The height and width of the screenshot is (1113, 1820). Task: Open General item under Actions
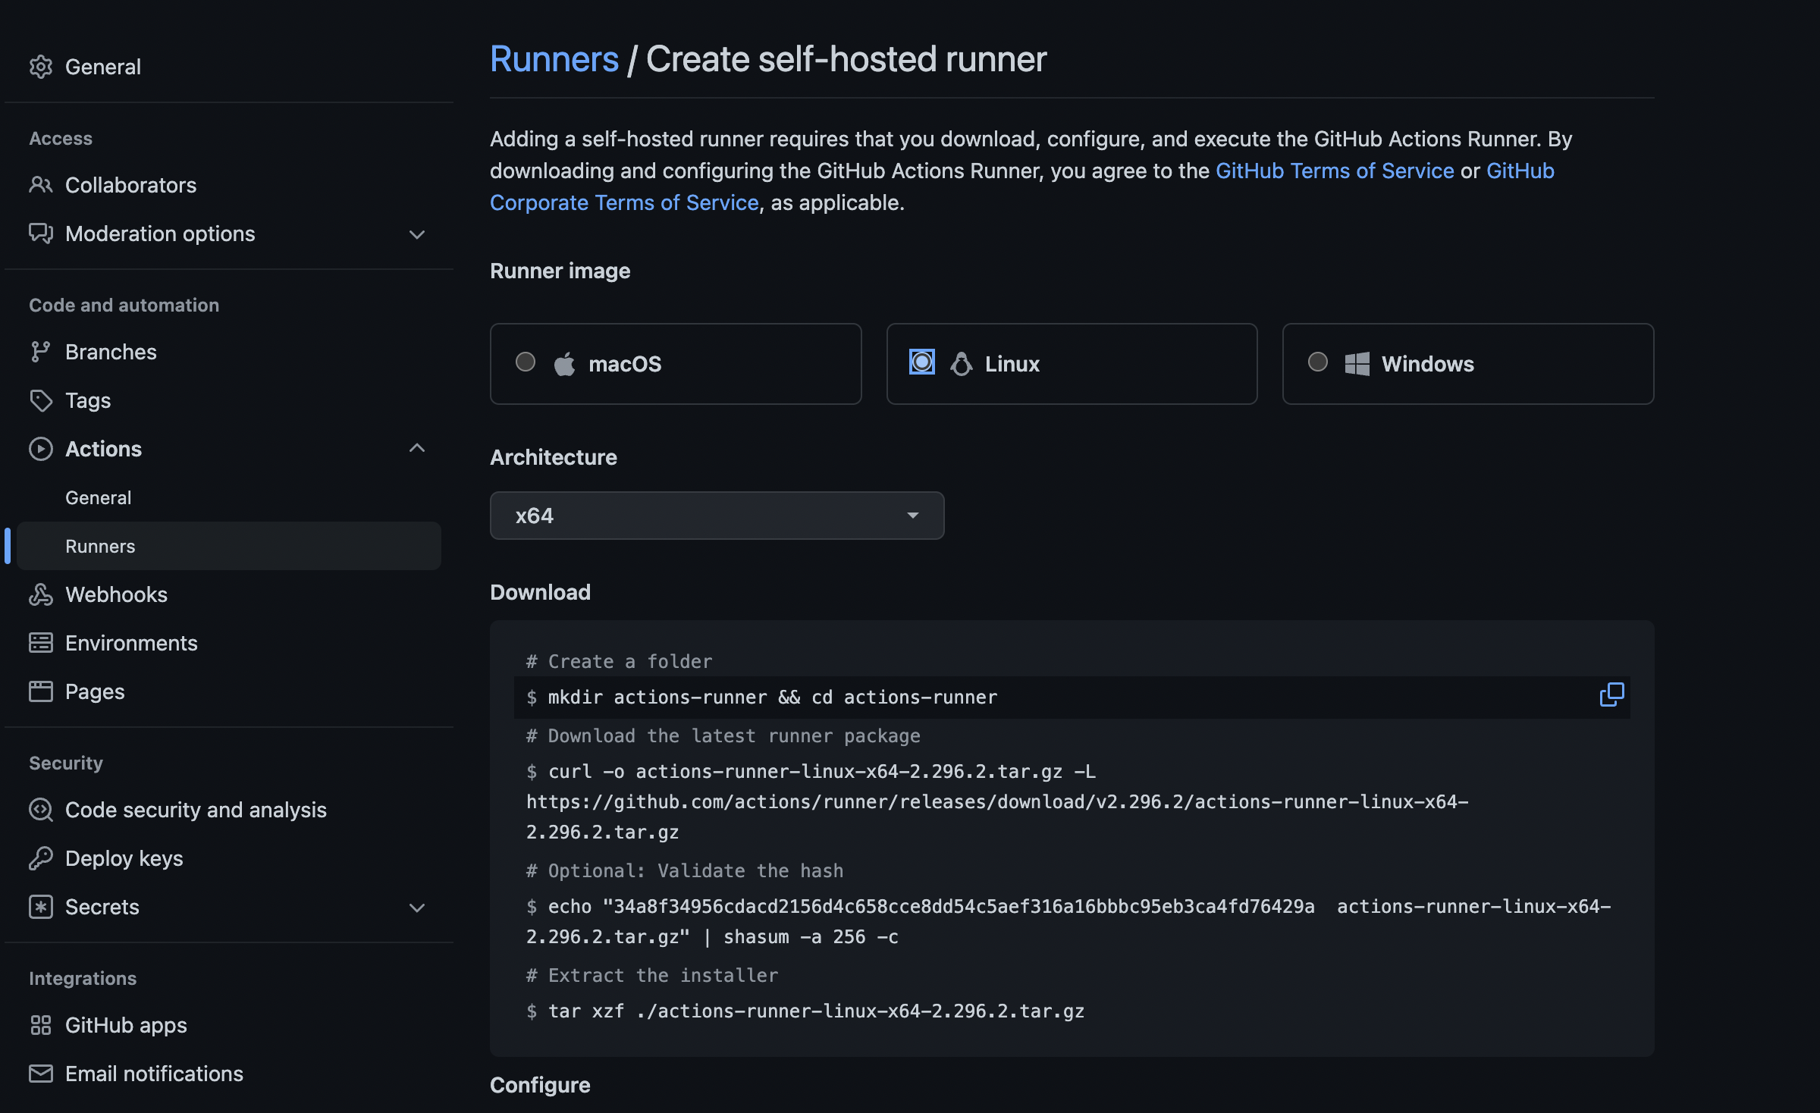tap(99, 497)
